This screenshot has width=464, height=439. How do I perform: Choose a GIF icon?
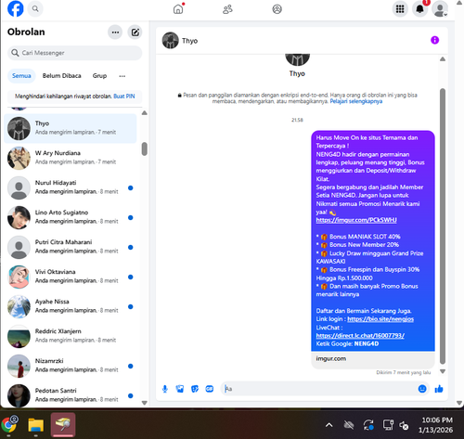pos(210,389)
